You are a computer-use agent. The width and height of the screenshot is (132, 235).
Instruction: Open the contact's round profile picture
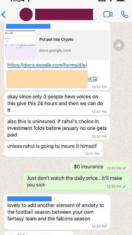pyautogui.click(x=26, y=14)
